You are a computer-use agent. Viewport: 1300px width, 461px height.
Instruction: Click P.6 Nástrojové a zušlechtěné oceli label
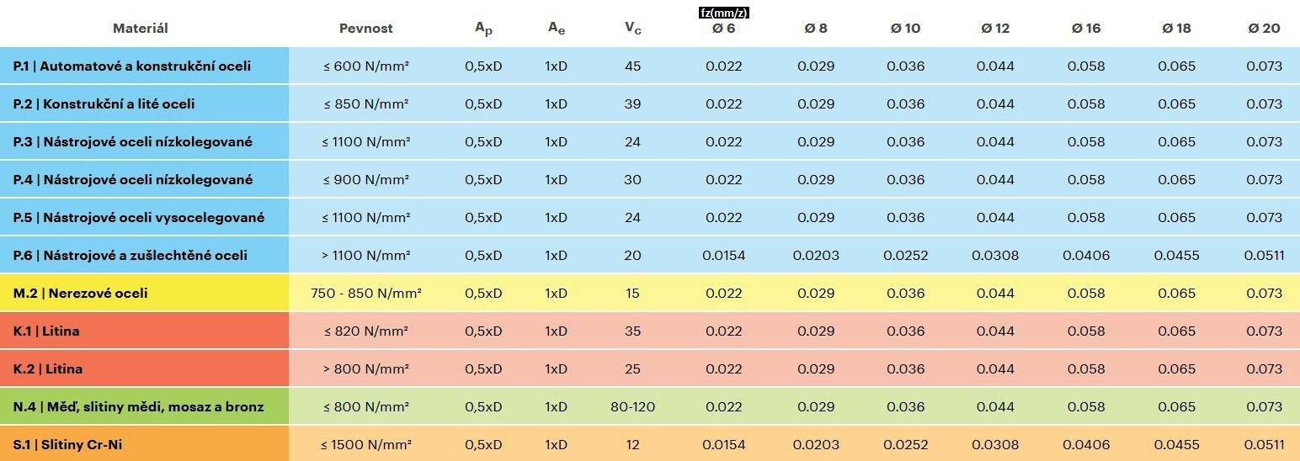[131, 255]
